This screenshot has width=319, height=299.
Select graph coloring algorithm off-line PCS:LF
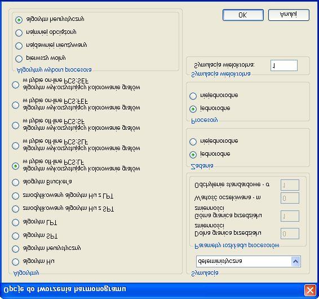(x=15, y=166)
